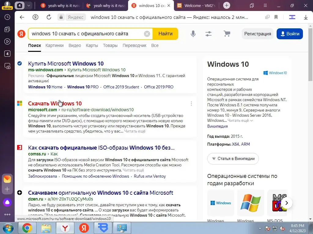This screenshot has width=313, height=234.
Task: Open File Explorer from taskbar
Action: pos(46,228)
